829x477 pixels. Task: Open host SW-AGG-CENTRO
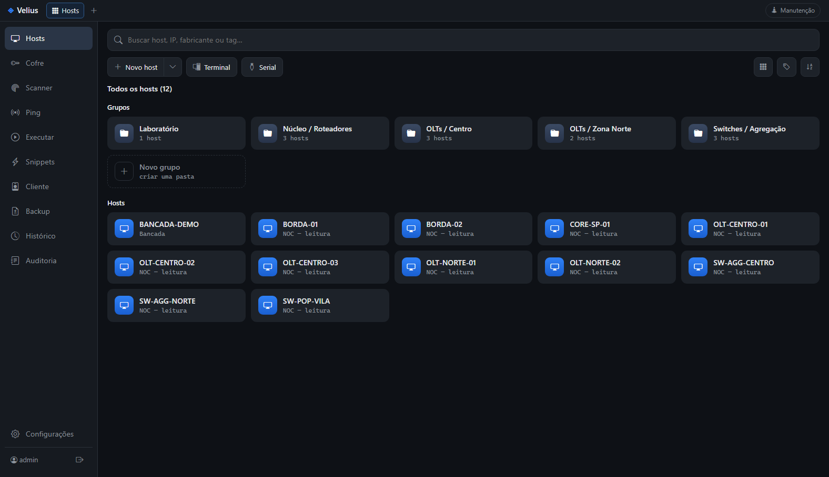pyautogui.click(x=750, y=267)
